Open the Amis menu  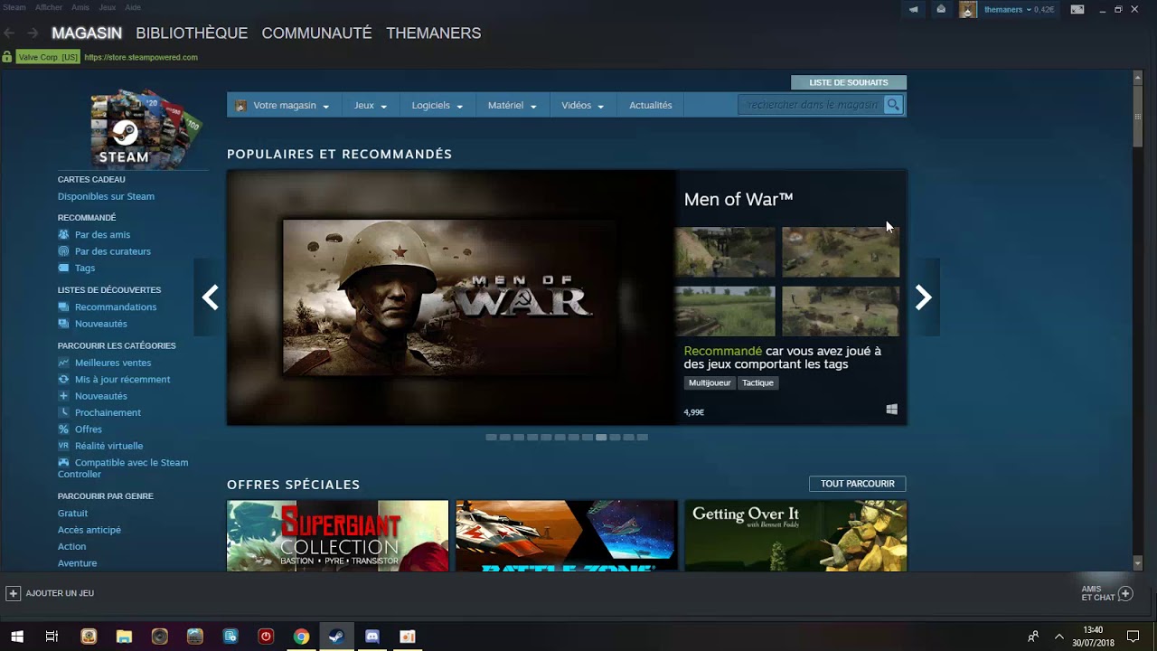80,7
